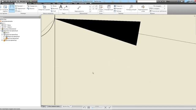The width and height of the screenshot is (196, 110).
Task: Click the Сгиб bend note tool
Action: tap(53, 11)
